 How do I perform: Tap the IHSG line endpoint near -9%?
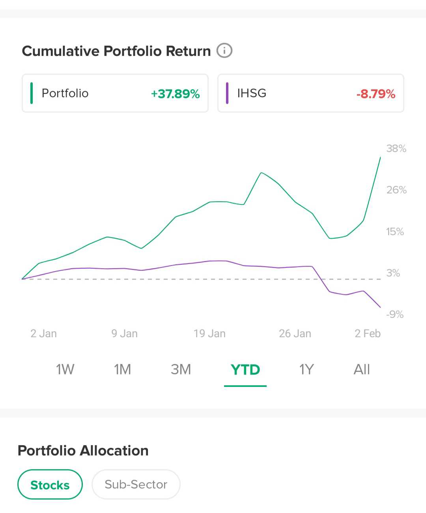coord(380,307)
